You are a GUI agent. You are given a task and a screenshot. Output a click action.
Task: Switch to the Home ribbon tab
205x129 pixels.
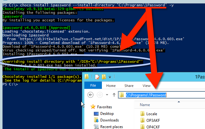(111, 85)
